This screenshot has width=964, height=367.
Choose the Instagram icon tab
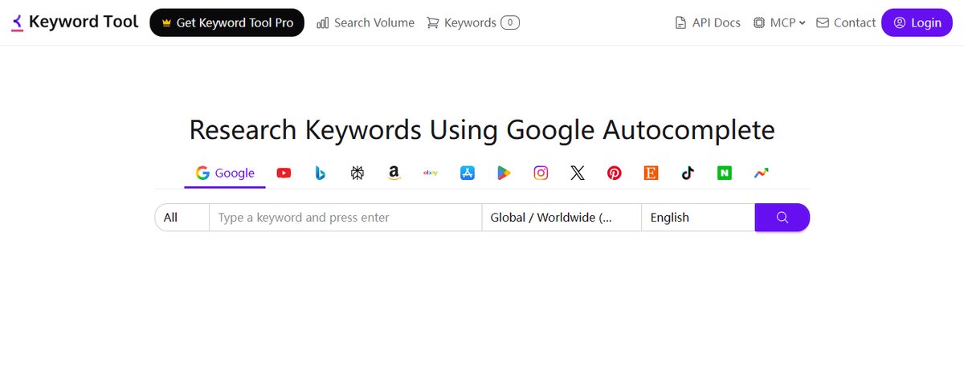click(541, 173)
